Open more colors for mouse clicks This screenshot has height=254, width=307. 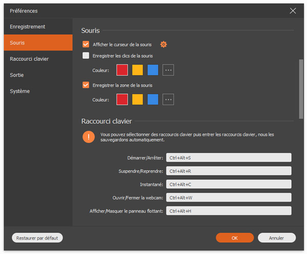point(168,70)
